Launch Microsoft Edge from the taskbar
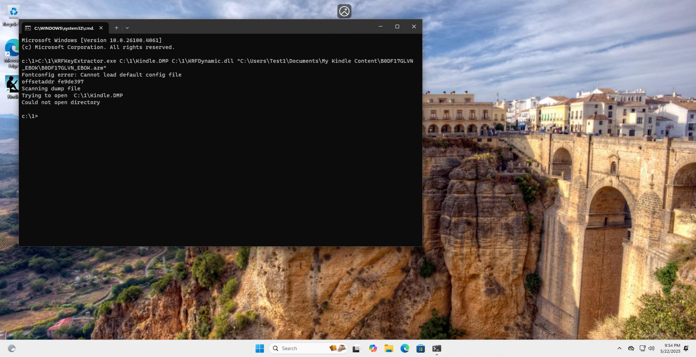This screenshot has width=696, height=357. (405, 349)
